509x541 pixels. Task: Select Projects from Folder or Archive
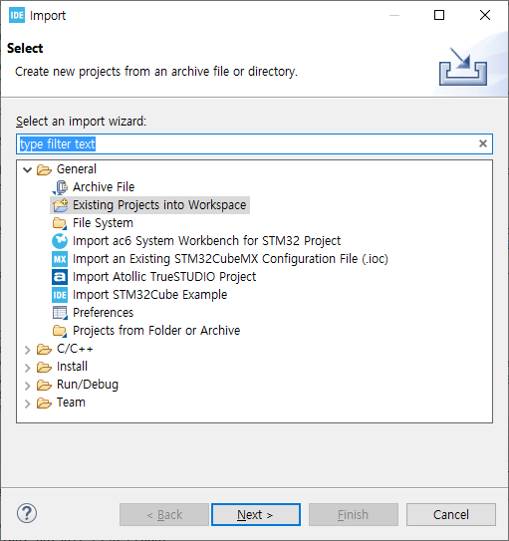pos(156,331)
